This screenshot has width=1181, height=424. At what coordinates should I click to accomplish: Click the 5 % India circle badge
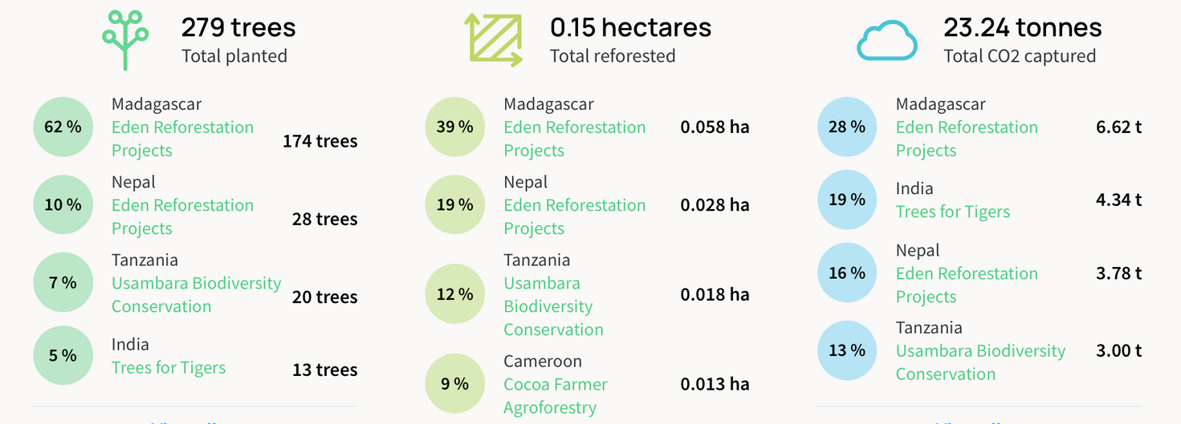tap(63, 355)
